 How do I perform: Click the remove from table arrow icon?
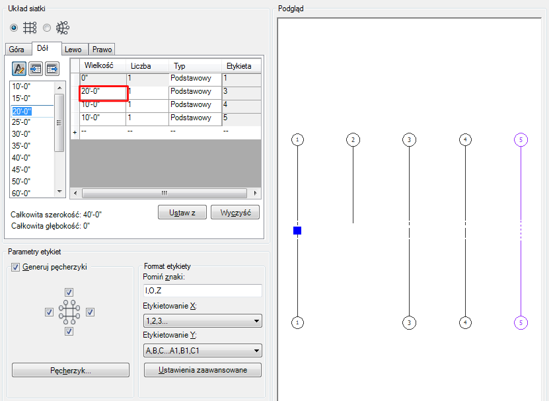pos(52,69)
